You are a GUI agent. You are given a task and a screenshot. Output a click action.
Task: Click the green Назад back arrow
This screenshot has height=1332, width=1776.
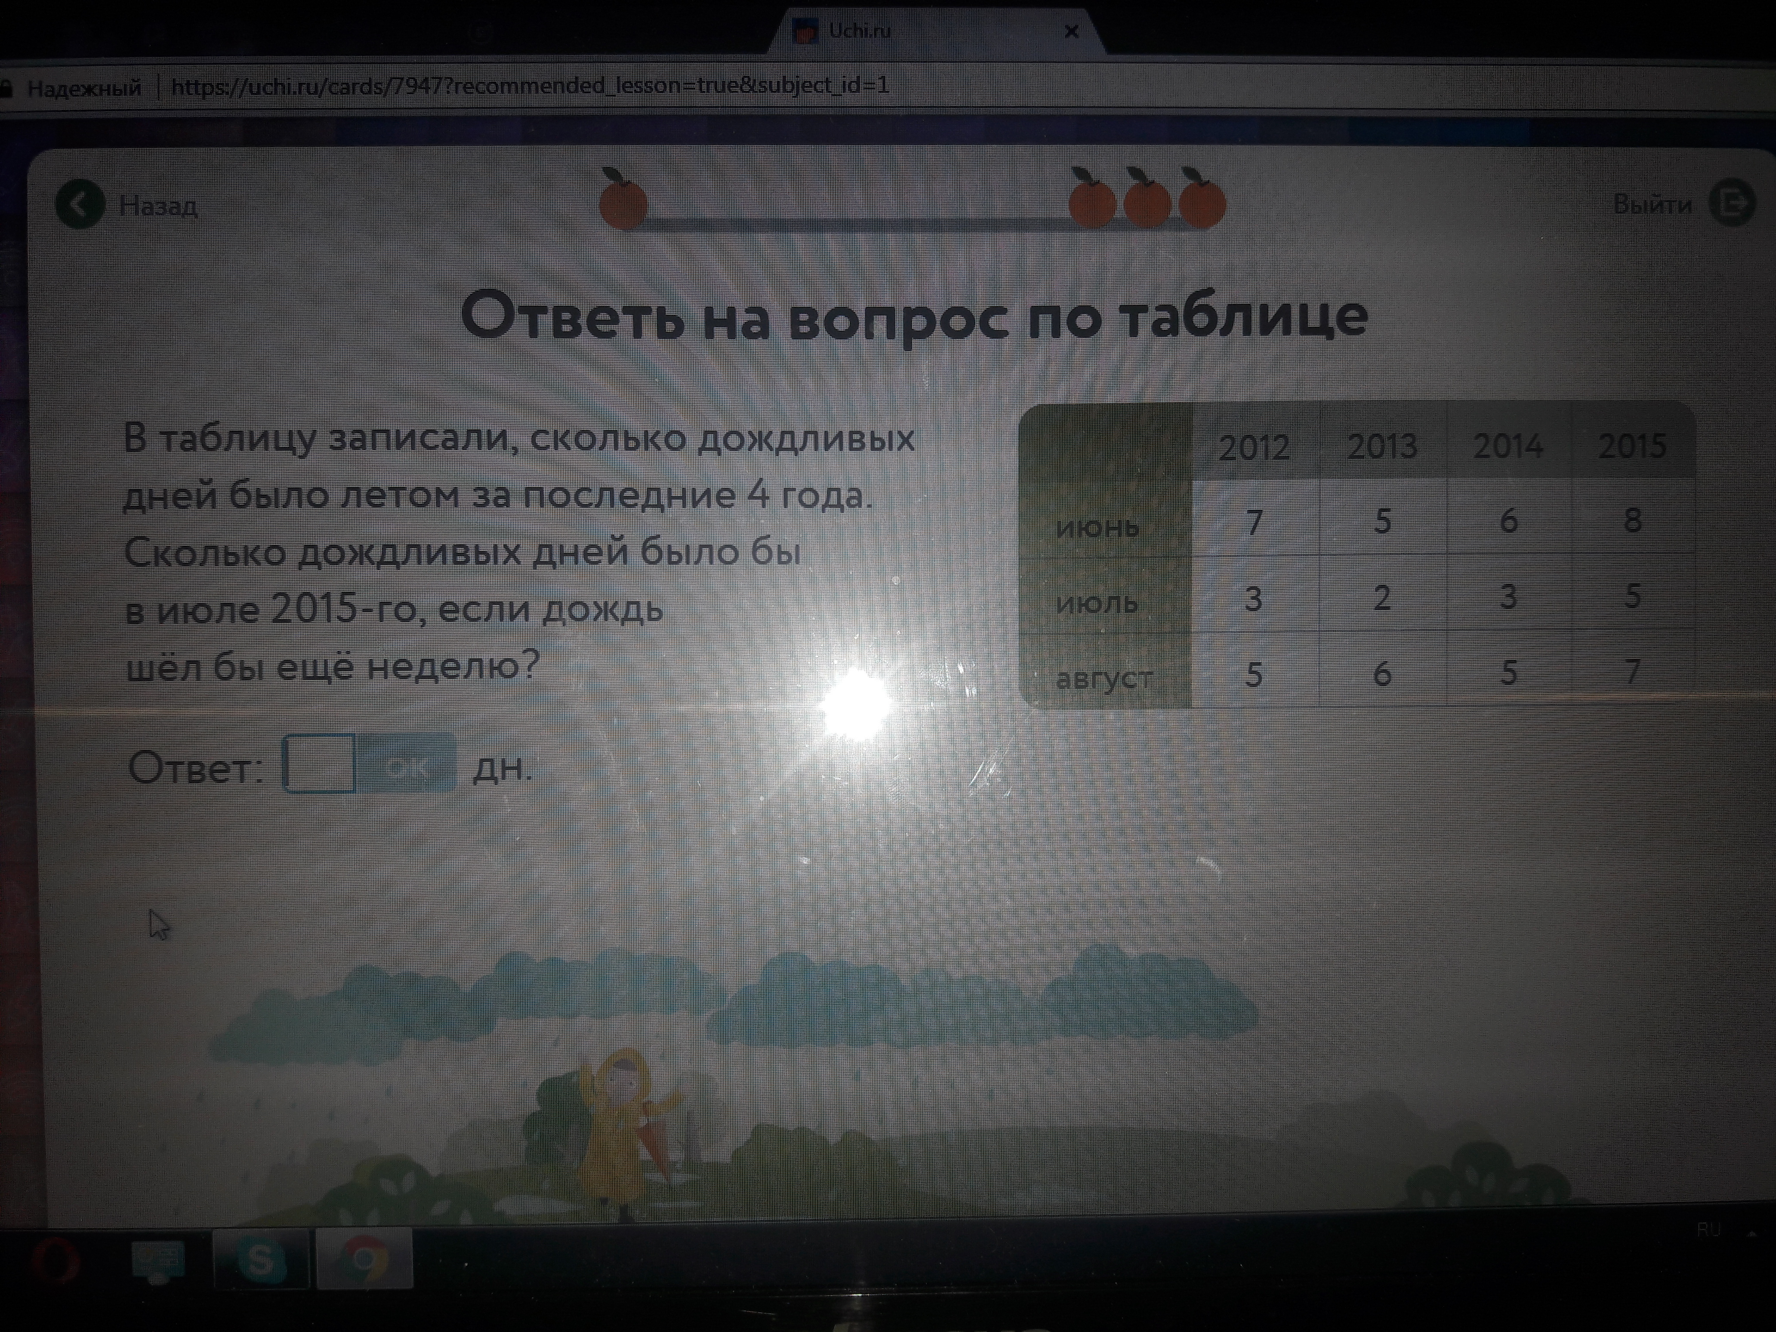[80, 205]
